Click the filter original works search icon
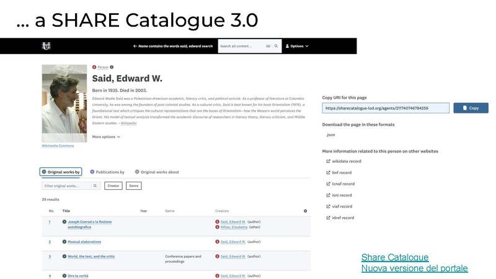 coord(96,185)
